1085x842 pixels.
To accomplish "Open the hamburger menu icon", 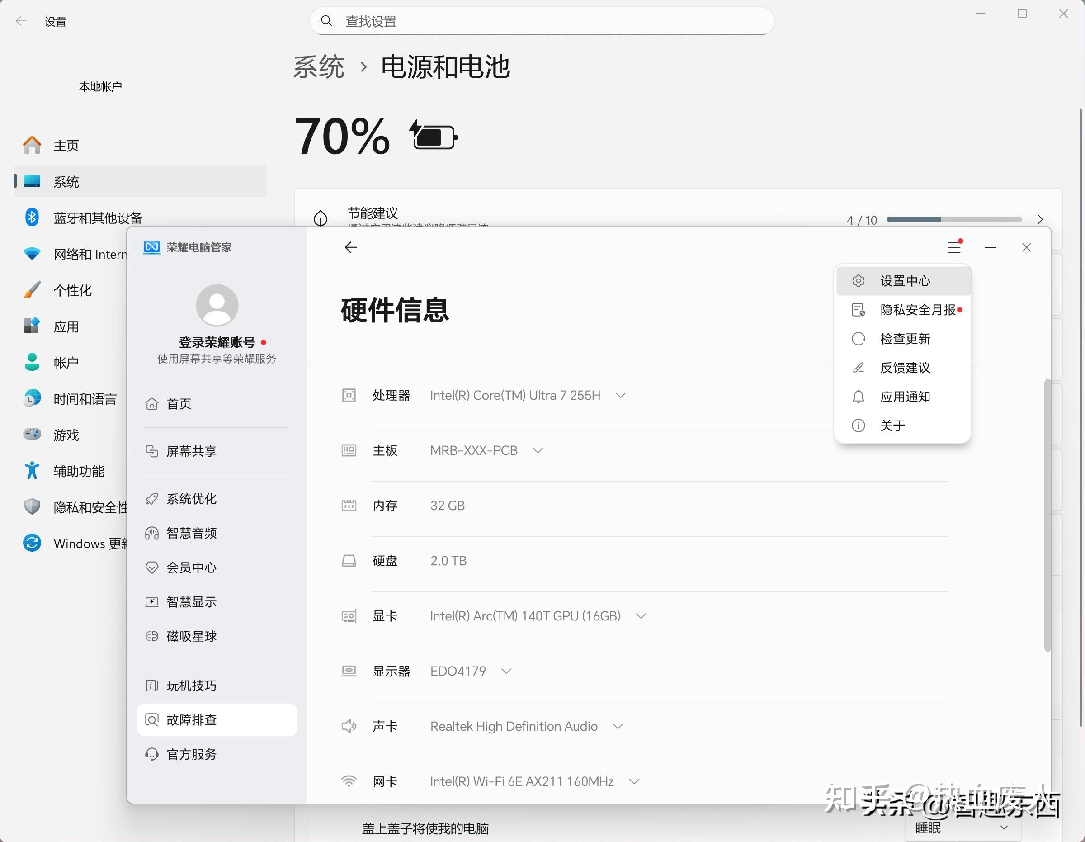I will point(954,247).
